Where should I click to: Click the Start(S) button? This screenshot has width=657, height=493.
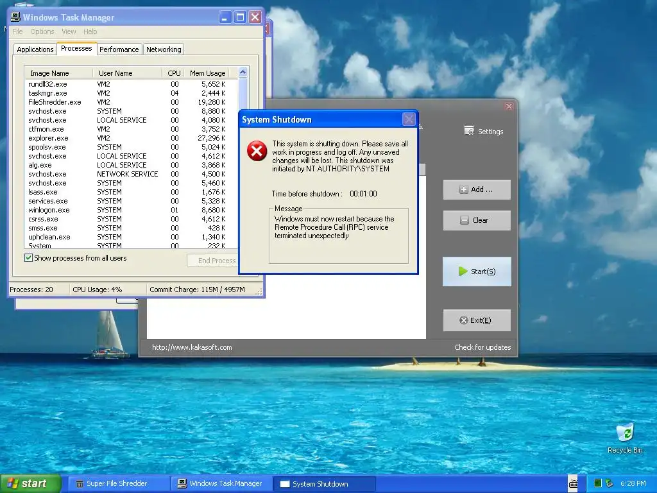pyautogui.click(x=477, y=272)
